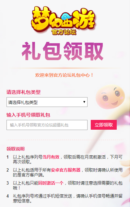Image resolution: width=130 pixels, height=207 pixels.
Task: Click the 梦幻西游 game logo
Action: coord(63,20)
